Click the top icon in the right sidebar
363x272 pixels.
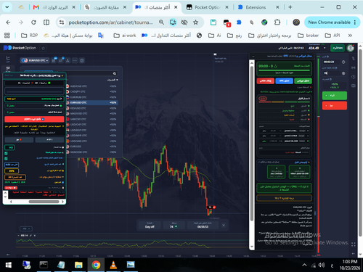point(354,58)
